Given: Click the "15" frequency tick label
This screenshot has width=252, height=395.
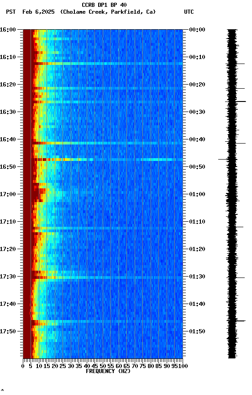Looking at the screenshot, I should tap(47, 366).
